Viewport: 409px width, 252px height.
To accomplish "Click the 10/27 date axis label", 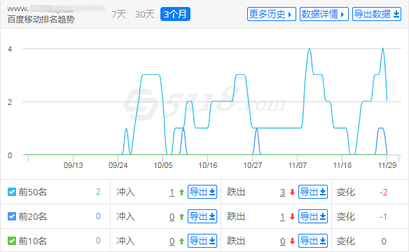I will pos(253,165).
